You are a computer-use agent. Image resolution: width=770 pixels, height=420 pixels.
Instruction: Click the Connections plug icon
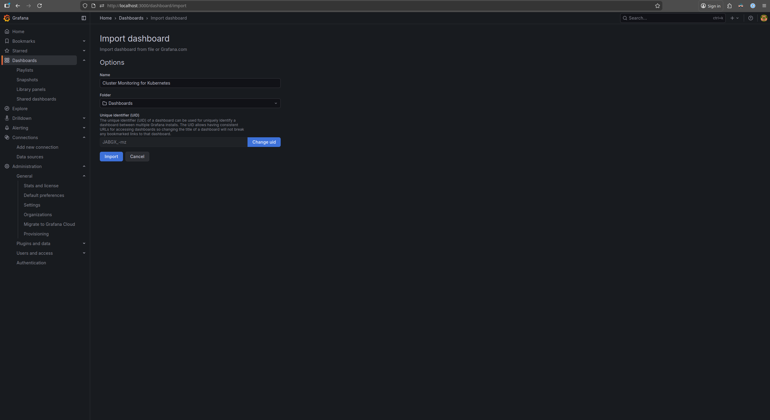pyautogui.click(x=7, y=137)
